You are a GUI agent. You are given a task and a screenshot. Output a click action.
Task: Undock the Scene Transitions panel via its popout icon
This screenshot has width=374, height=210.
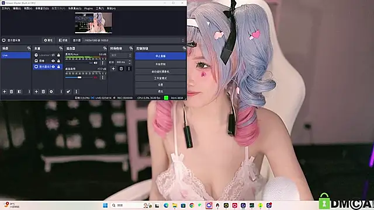tap(131, 48)
